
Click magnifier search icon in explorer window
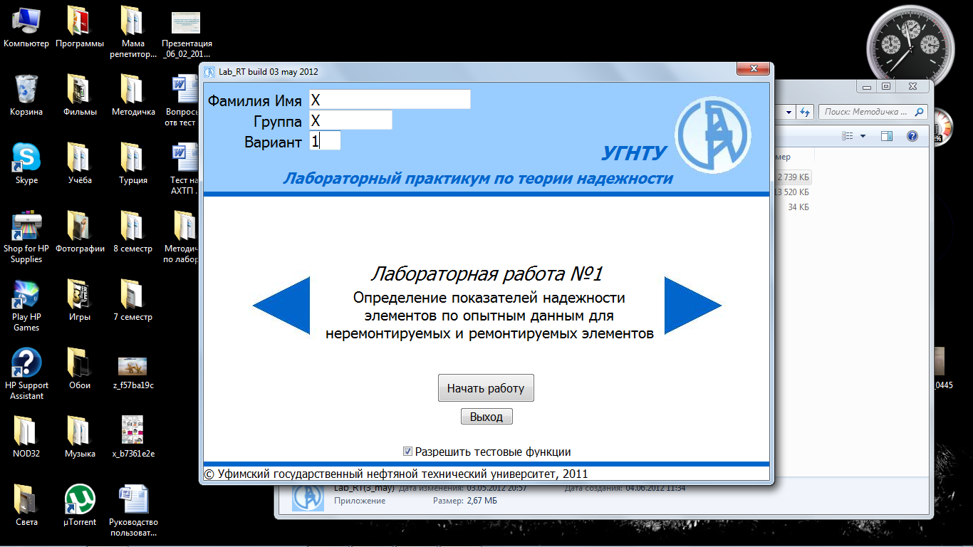(919, 112)
